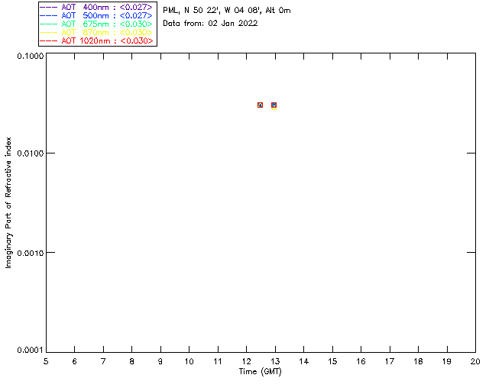Click the data marker near 12.5 GMT
Image resolution: width=489 pixels, height=391 pixels.
click(260, 105)
